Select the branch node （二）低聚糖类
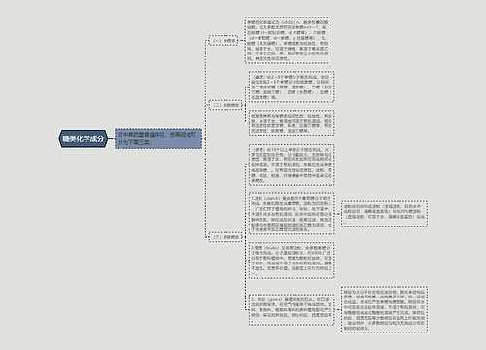Image resolution: width=486 pixels, height=350 pixels. click(x=226, y=105)
